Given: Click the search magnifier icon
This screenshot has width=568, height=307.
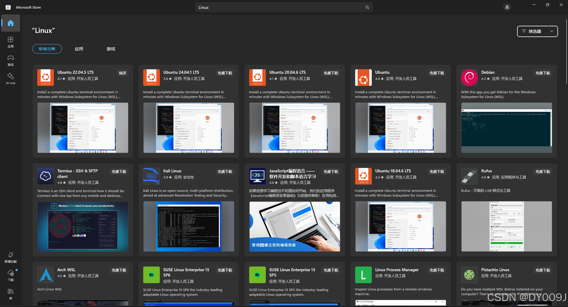Looking at the screenshot, I should click(367, 7).
